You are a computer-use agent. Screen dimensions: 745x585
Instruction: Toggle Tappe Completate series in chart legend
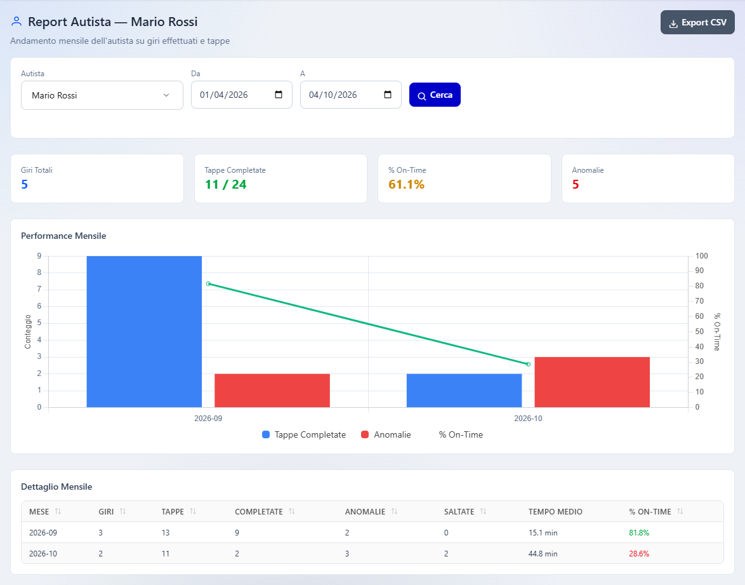point(304,434)
